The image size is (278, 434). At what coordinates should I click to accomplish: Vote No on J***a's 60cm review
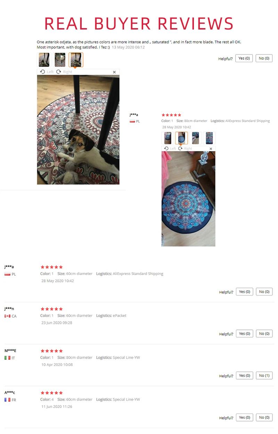pyautogui.click(x=264, y=292)
